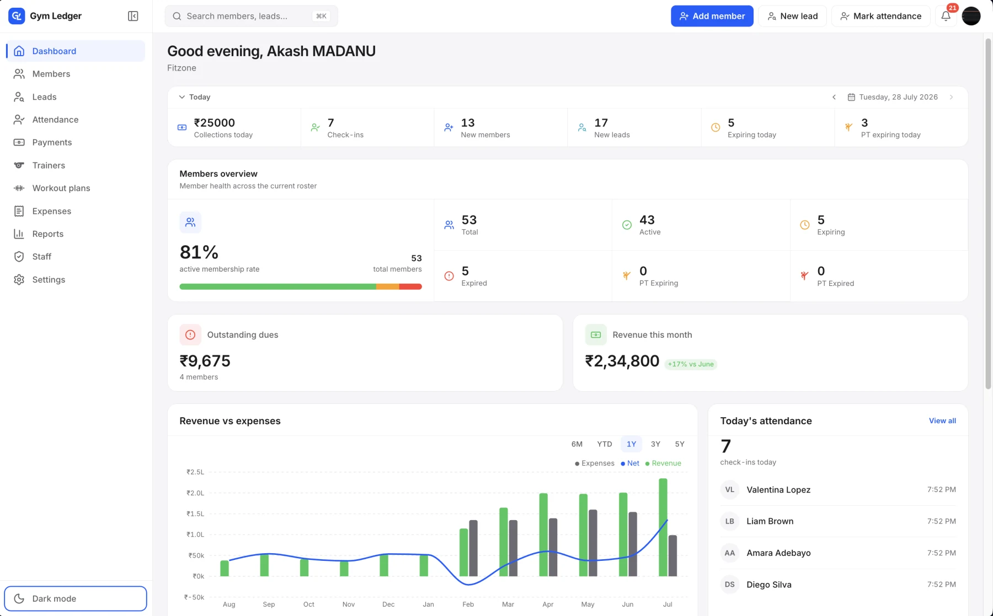Open the user profile avatar
Image resolution: width=993 pixels, height=616 pixels.
tap(971, 16)
